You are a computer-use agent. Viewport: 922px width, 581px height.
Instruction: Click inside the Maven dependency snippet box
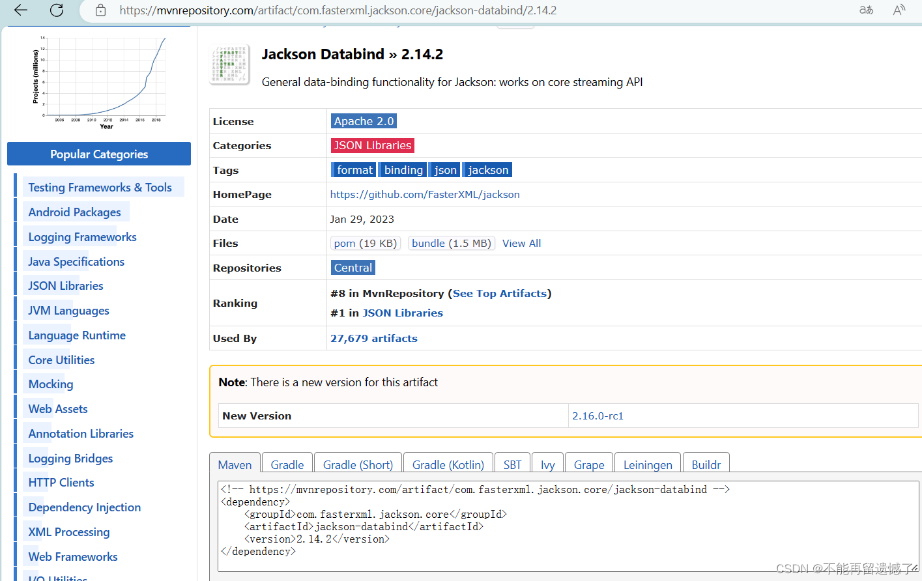click(569, 526)
